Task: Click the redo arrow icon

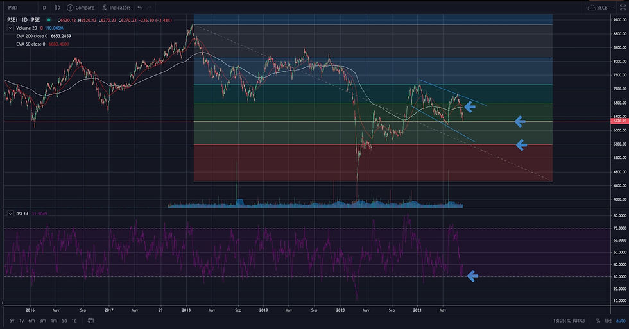Action: coord(149,8)
